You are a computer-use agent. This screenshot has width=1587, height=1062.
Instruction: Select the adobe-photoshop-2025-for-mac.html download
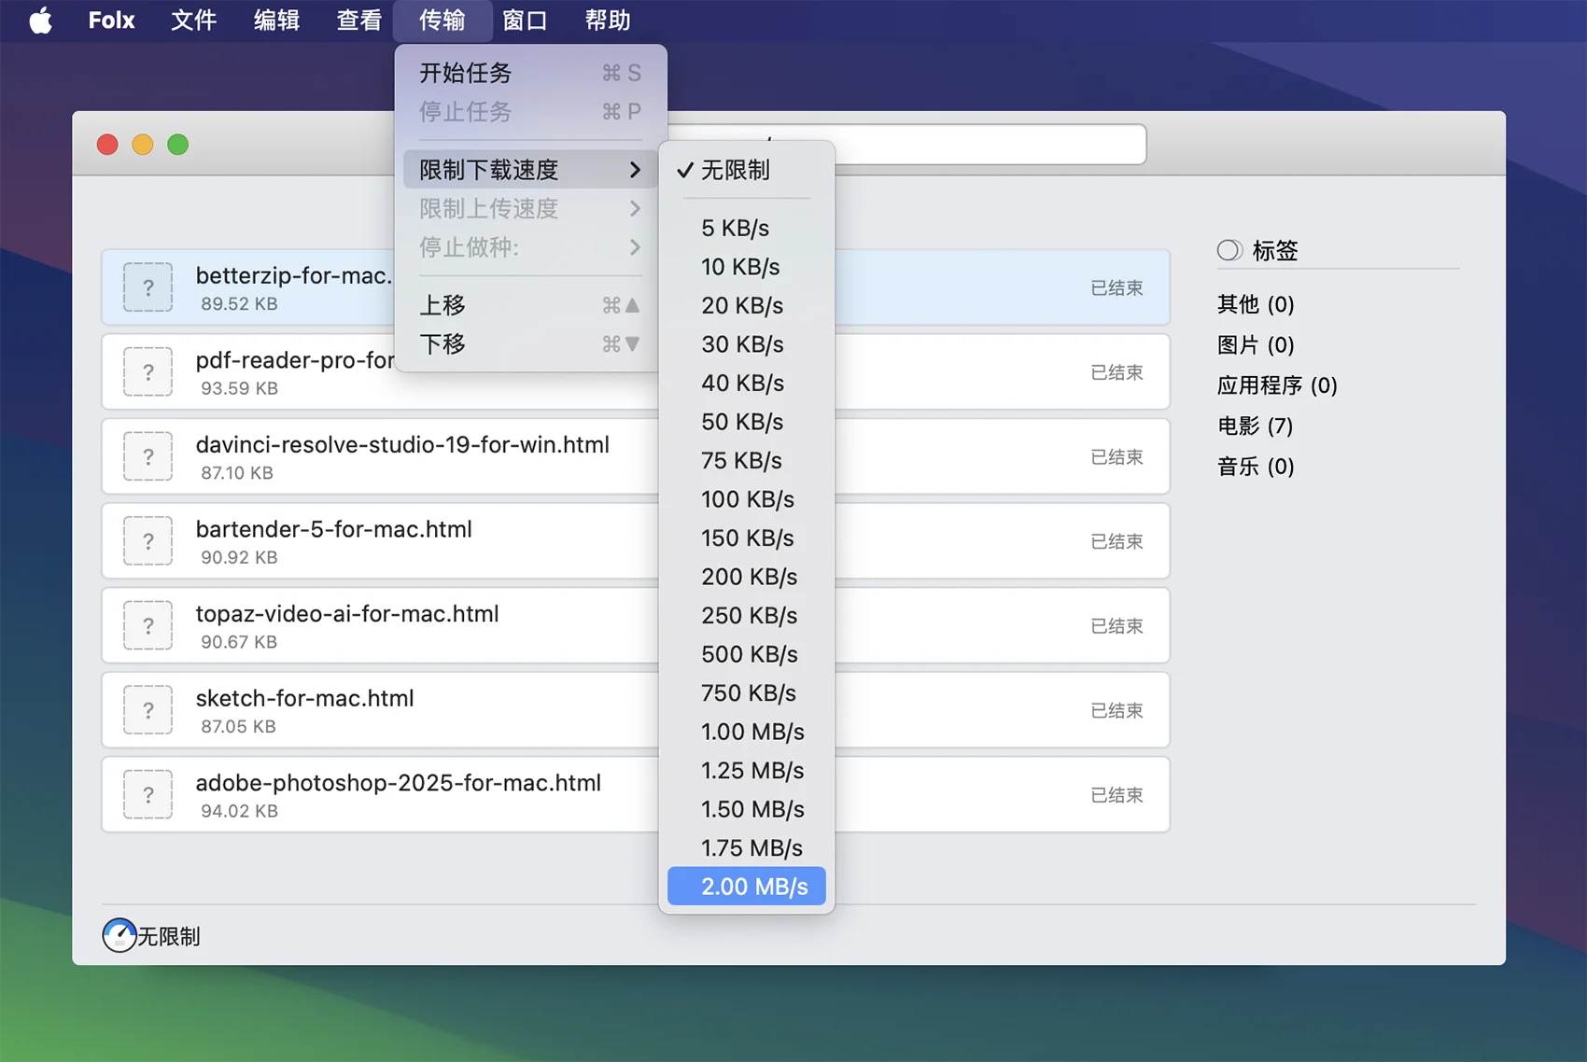click(x=635, y=794)
